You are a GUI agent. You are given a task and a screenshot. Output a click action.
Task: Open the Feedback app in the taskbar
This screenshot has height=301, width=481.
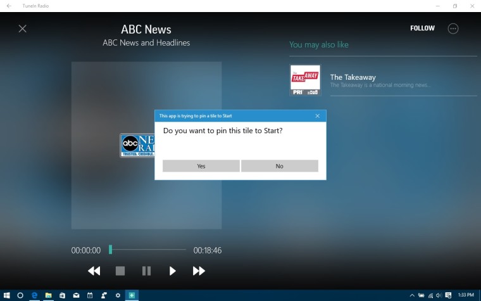click(104, 295)
